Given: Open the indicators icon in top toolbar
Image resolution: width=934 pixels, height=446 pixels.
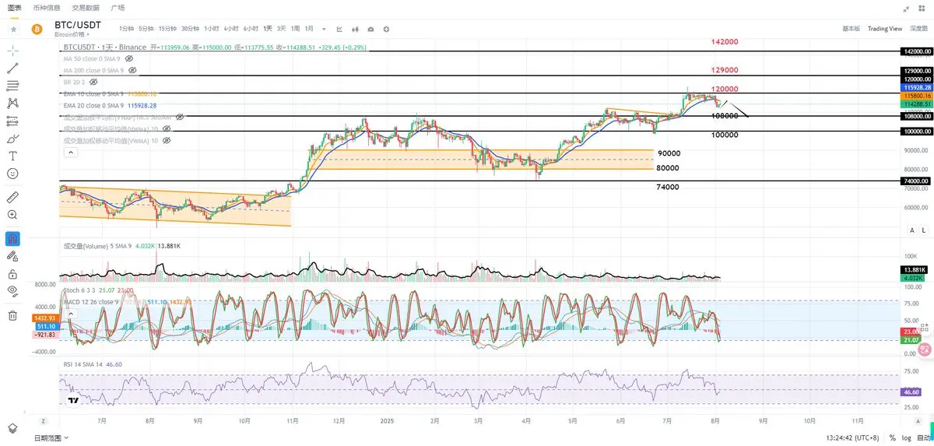Looking at the screenshot, I should point(339,29).
